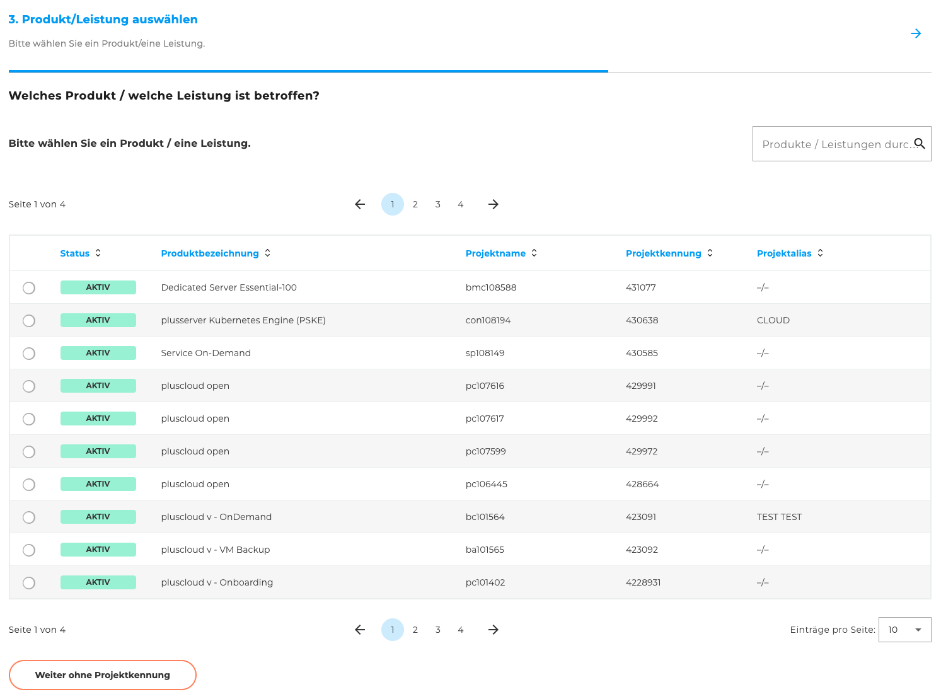This screenshot has width=941, height=699.
Task: Click Weiter ohne Projektkennung button
Action: [x=103, y=675]
